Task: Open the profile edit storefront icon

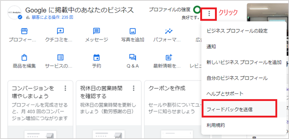Action: 24,31
